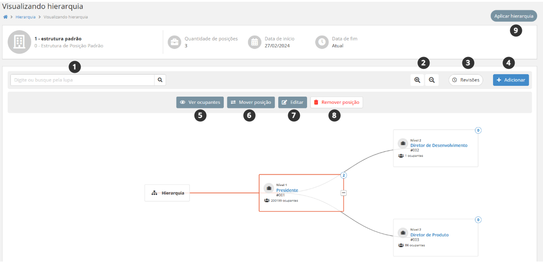
Task: Collapse the Presidente node children
Action: click(x=344, y=193)
